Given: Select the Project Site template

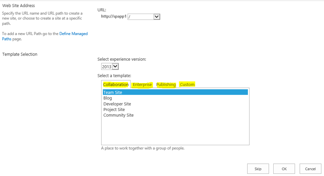Looking at the screenshot, I should click(114, 109).
